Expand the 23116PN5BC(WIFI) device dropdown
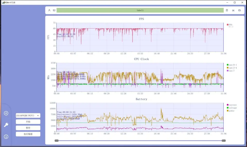 click(28, 116)
